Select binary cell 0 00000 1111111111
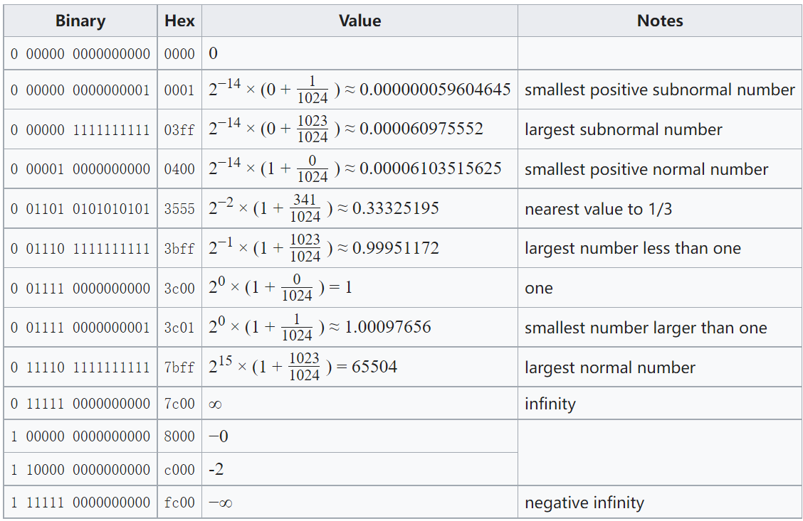Screen dimensions: 803x521 (80, 130)
